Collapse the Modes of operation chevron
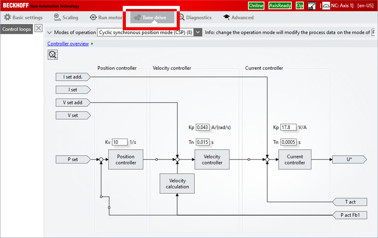The image size is (378, 238). tap(49, 32)
